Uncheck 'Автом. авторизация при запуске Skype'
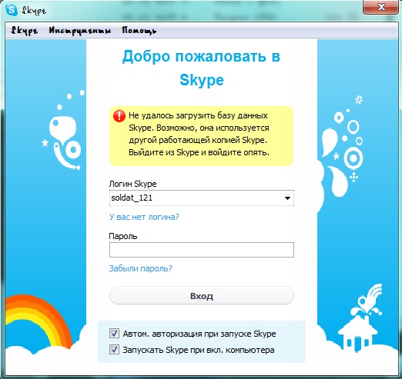 click(114, 334)
